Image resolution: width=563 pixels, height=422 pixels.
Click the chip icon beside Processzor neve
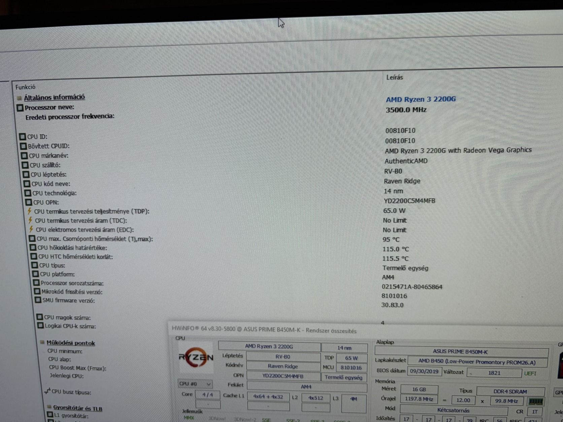tap(20, 108)
